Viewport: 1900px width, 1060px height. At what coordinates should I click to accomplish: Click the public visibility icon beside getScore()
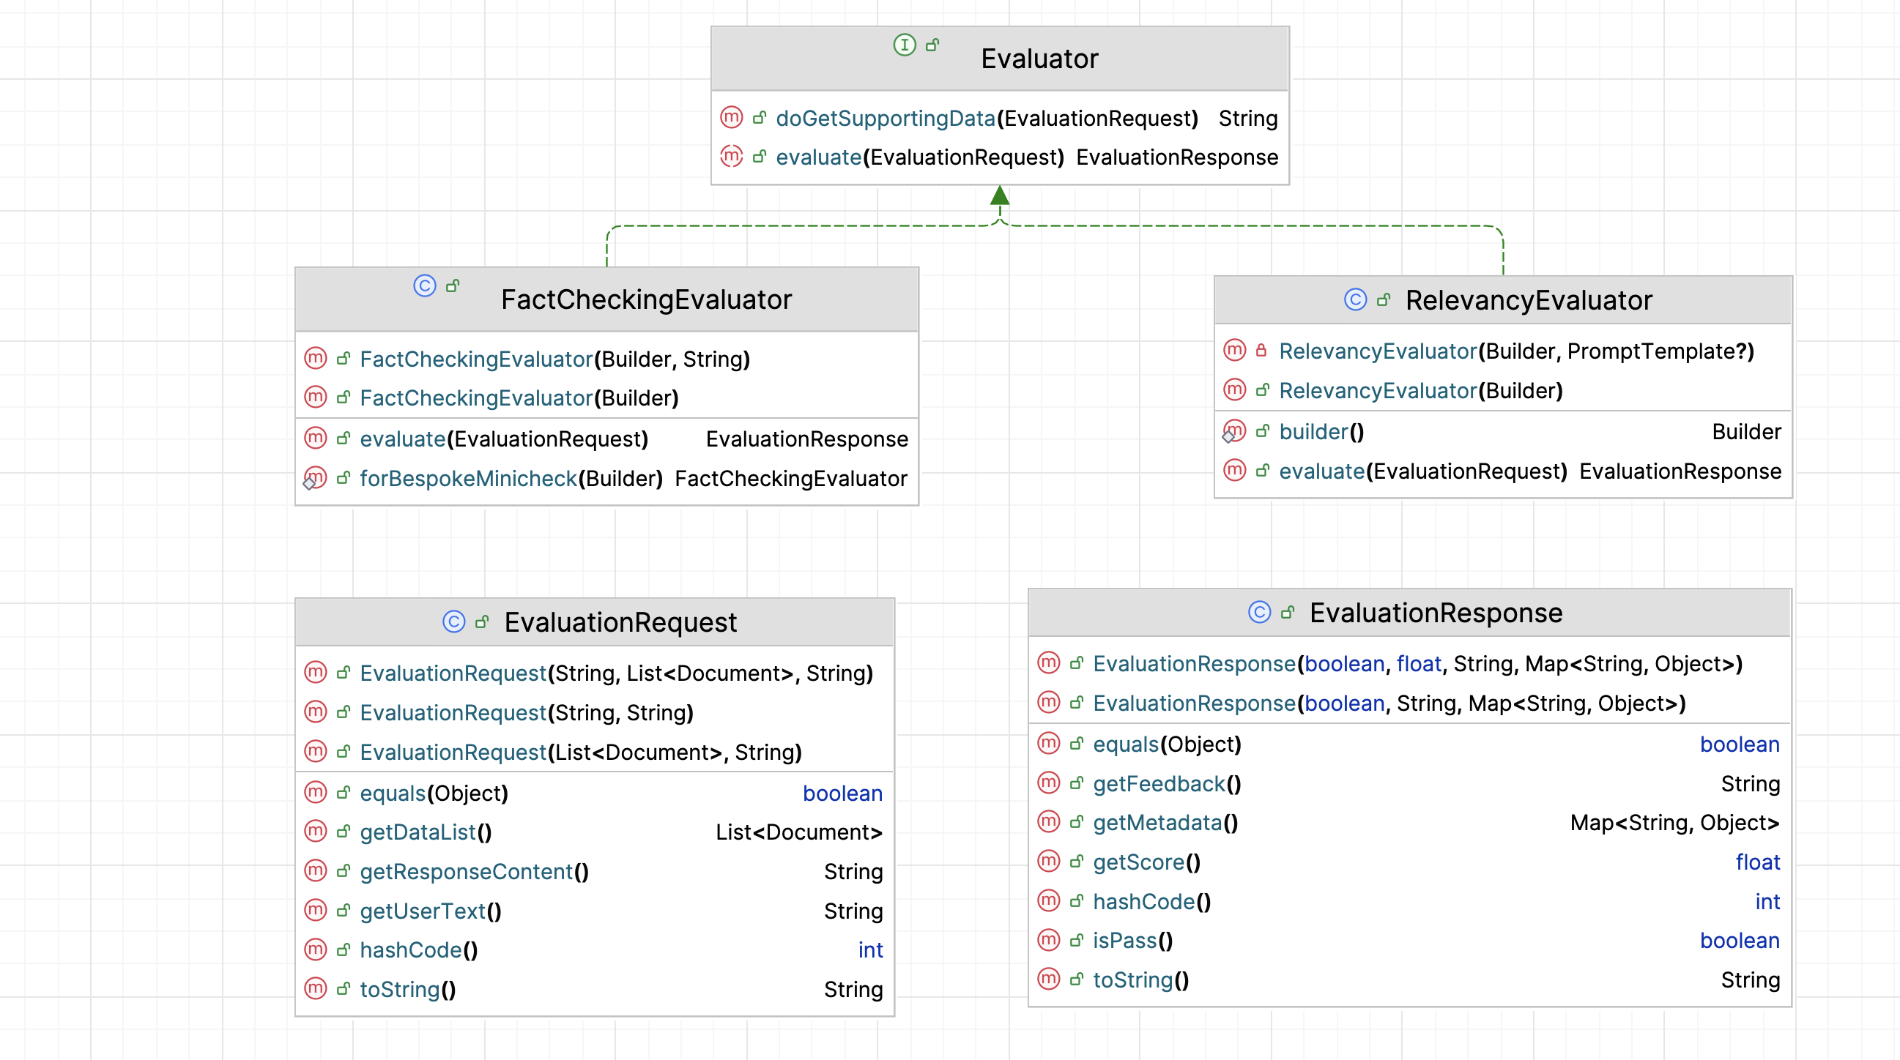point(1077,862)
